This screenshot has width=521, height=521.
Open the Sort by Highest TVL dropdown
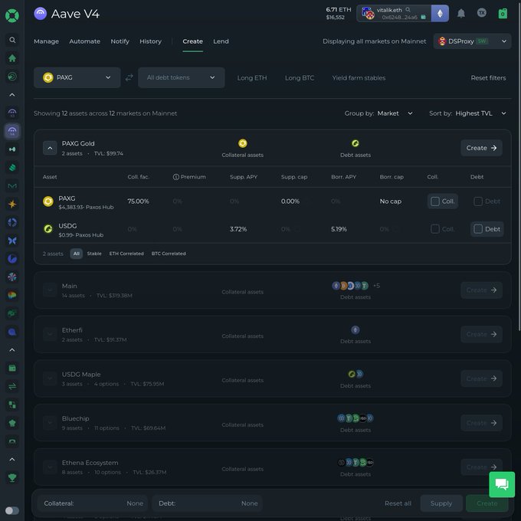click(x=481, y=113)
